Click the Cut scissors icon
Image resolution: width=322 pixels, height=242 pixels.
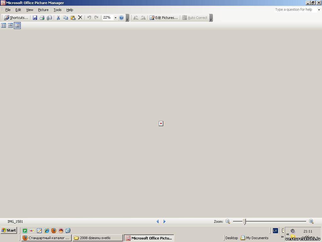tap(58, 18)
